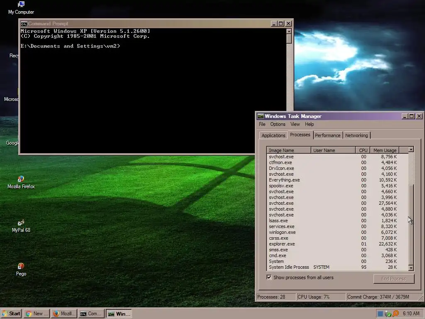Switch to the Applications tab
The image size is (425, 319).
click(273, 135)
